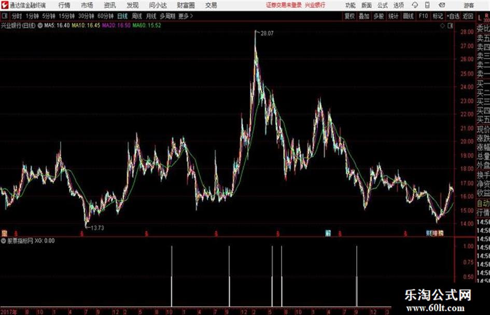The width and height of the screenshot is (490, 315).
Task: Open the 发现 menu
Action: tap(133, 5)
